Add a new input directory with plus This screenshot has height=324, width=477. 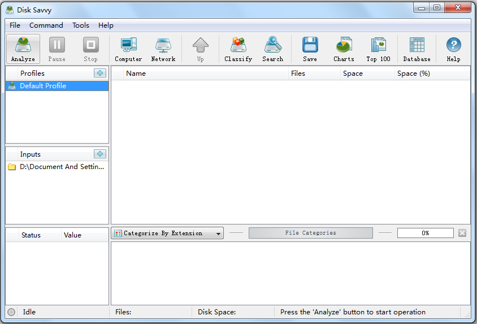coord(100,154)
